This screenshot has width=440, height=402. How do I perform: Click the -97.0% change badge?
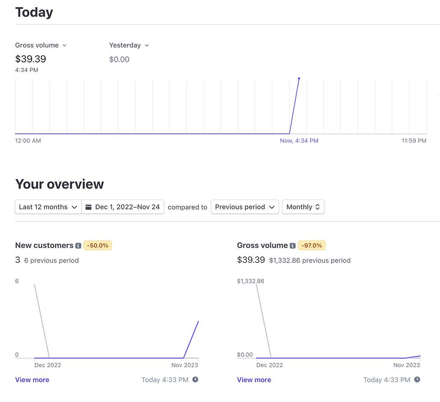pyautogui.click(x=312, y=245)
